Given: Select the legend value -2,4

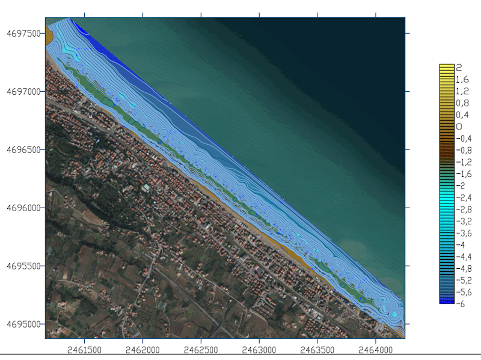Looking at the screenshot, I should [x=464, y=198].
